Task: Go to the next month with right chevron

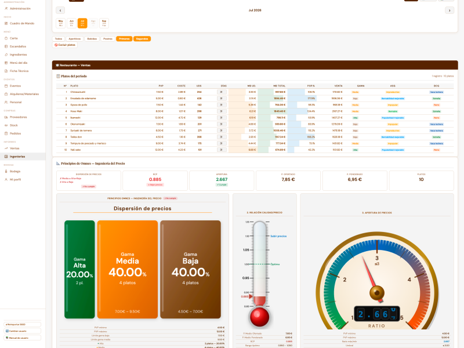Action: coord(449,10)
